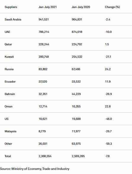The image size is (132, 174).
Task: Select the Kuwait row label
Action: tap(9, 57)
